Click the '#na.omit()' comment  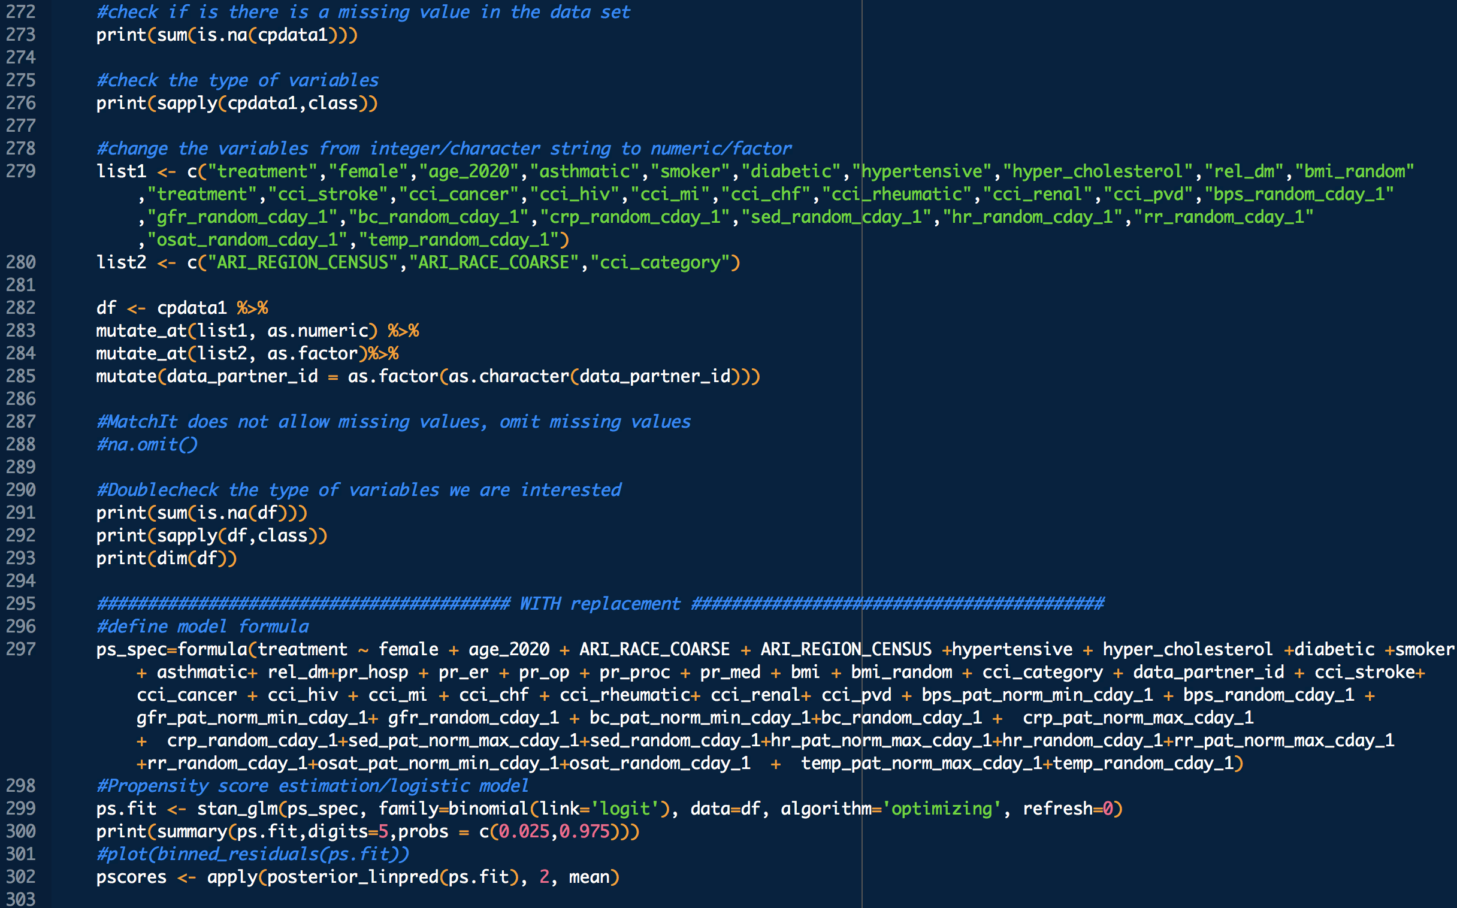pos(147,444)
